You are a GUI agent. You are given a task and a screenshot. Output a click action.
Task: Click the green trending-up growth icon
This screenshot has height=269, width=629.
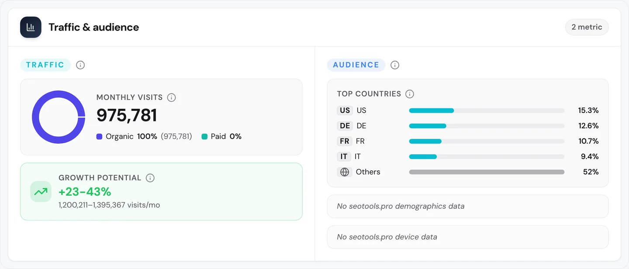[x=41, y=192]
